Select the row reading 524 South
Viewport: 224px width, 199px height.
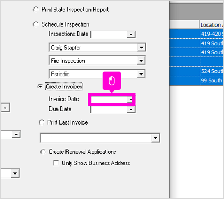197,71
